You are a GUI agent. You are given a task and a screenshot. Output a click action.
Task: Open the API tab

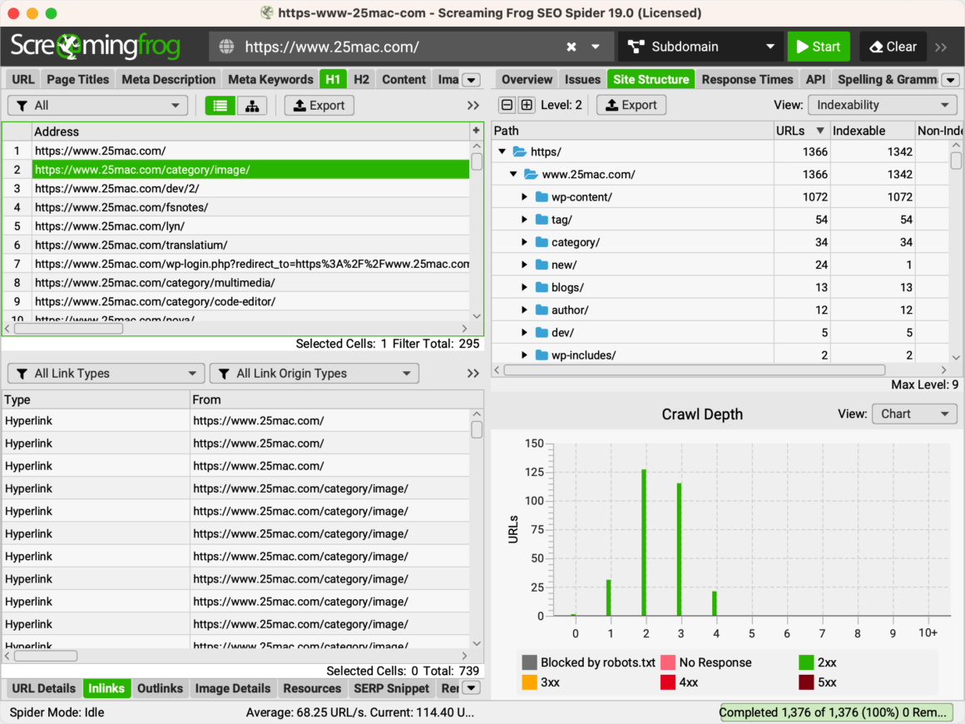point(815,79)
